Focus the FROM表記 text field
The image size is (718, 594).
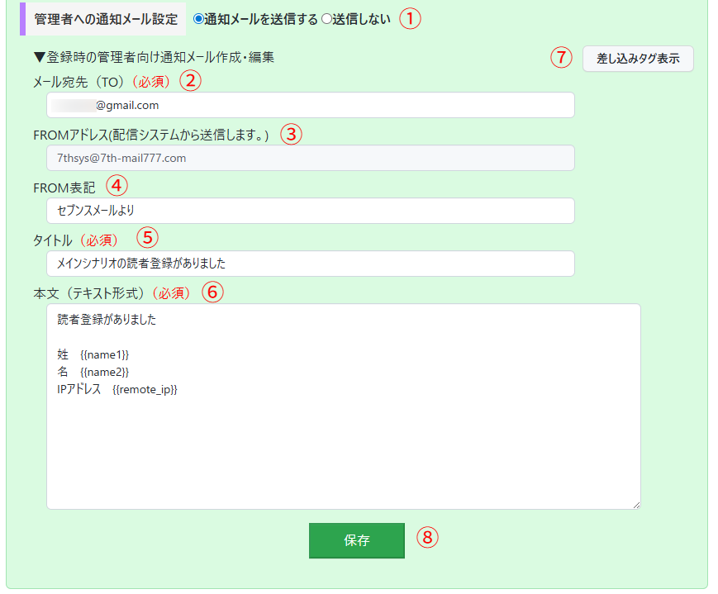coord(310,211)
